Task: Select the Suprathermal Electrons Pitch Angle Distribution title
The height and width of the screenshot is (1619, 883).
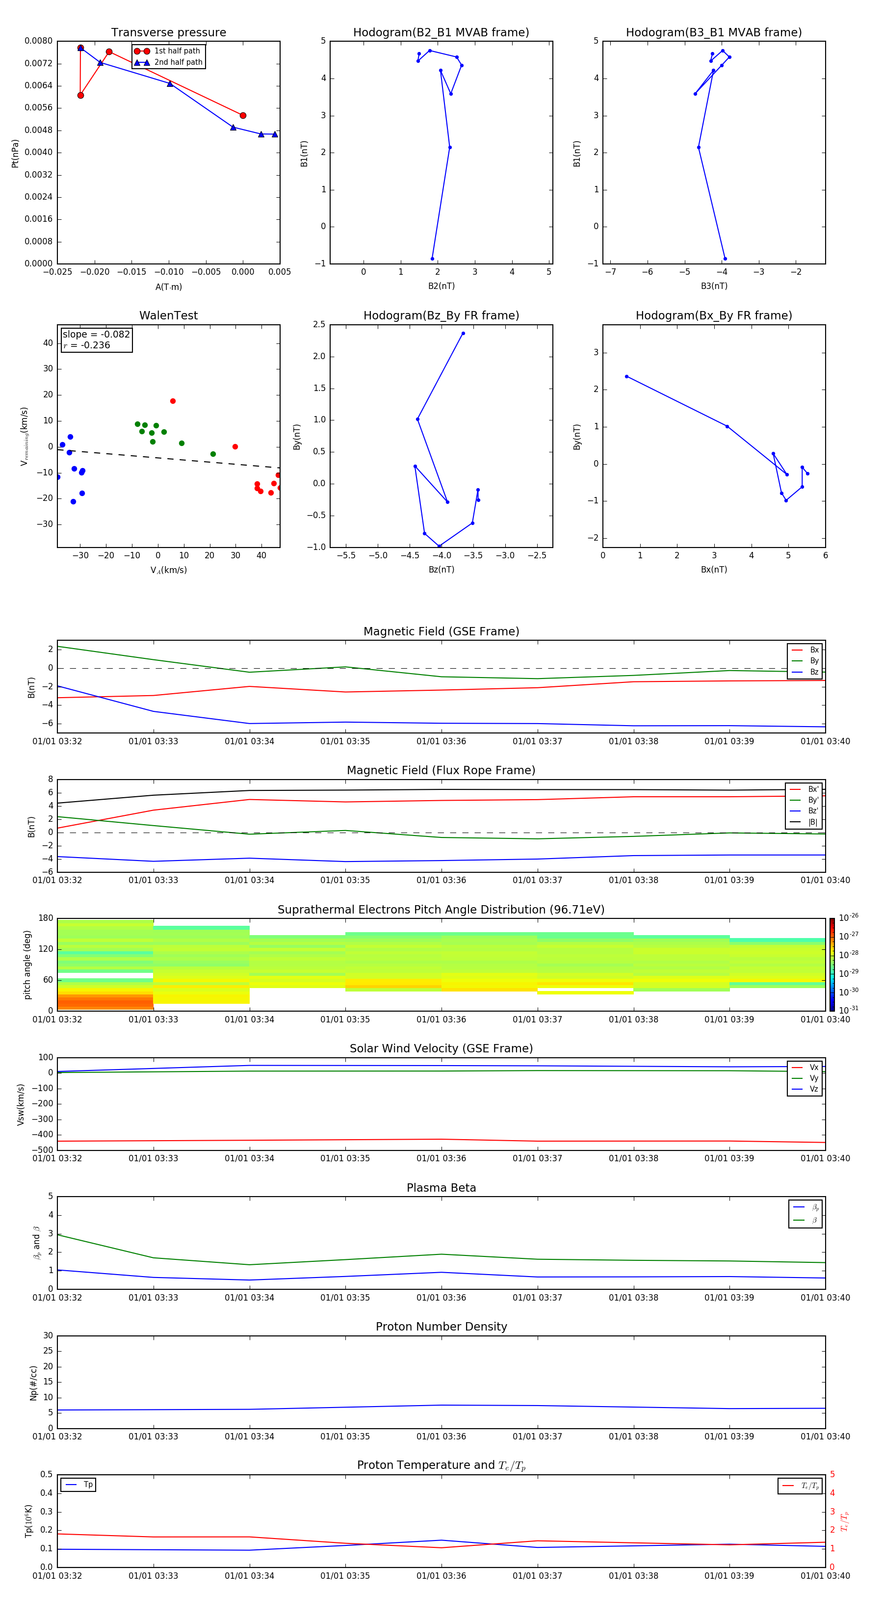Action: point(441,910)
